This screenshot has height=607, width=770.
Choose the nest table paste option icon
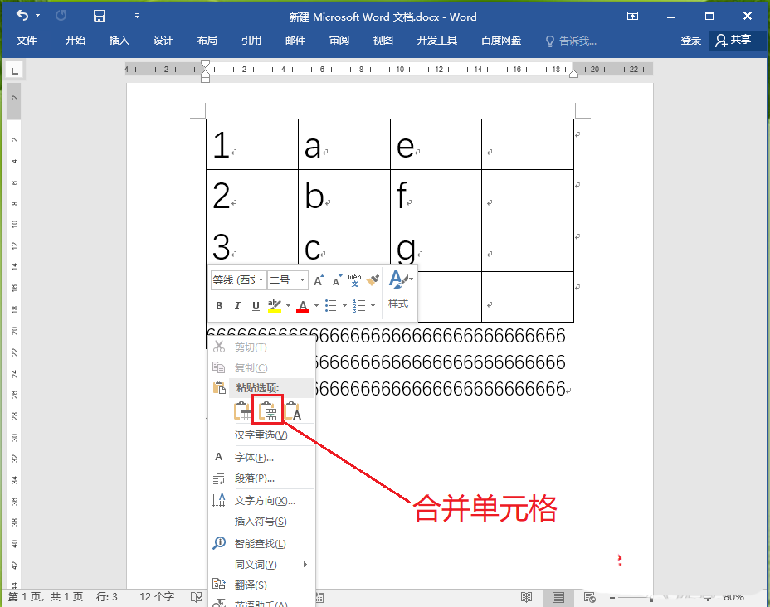point(242,411)
